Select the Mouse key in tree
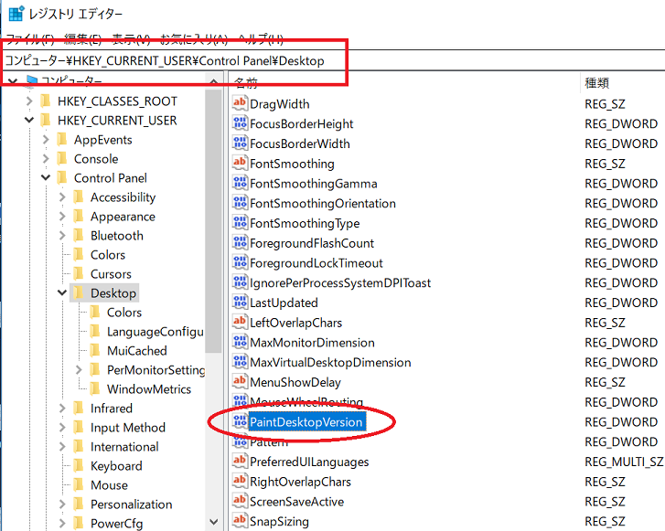 (109, 484)
